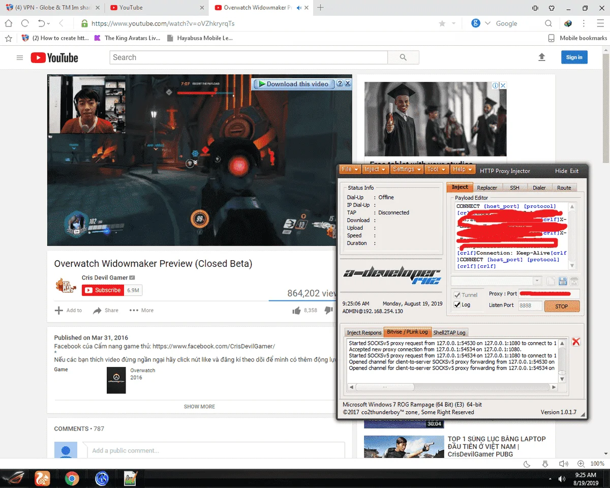
Task: Click the address bar search magnifier icon
Action: tap(548, 23)
